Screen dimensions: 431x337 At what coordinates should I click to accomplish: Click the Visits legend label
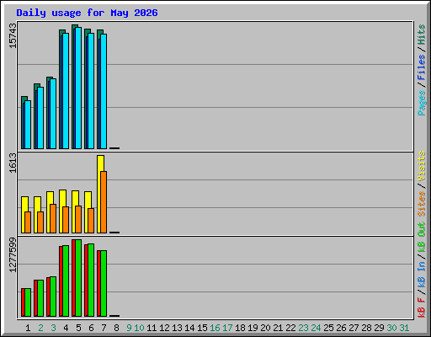click(422, 166)
